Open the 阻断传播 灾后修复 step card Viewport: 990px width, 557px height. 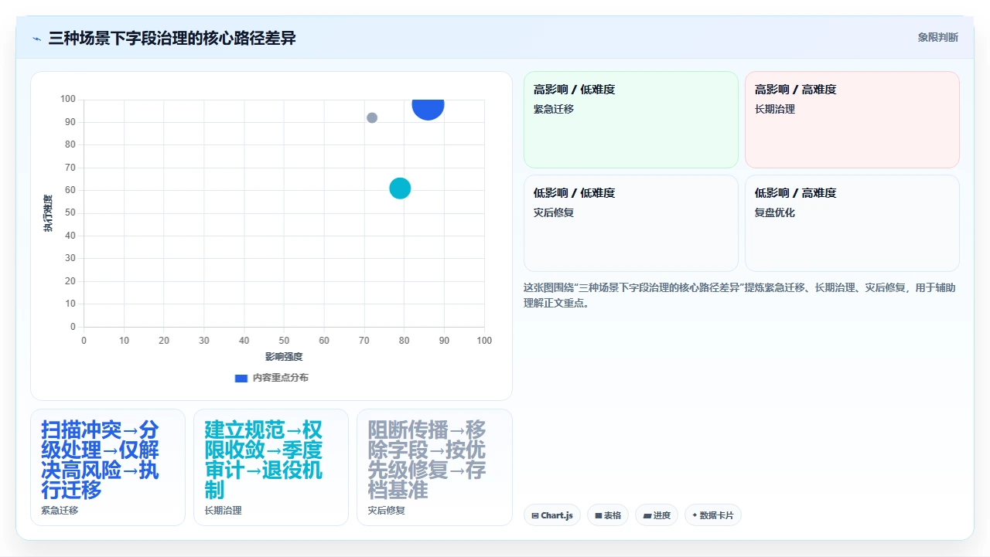click(x=434, y=467)
